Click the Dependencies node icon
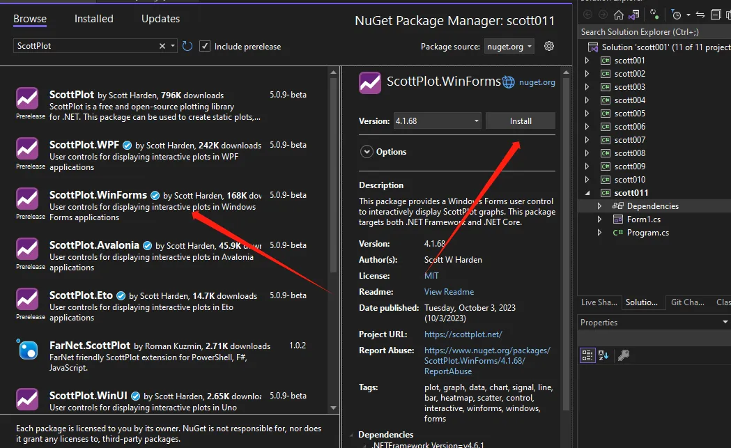 coord(617,206)
